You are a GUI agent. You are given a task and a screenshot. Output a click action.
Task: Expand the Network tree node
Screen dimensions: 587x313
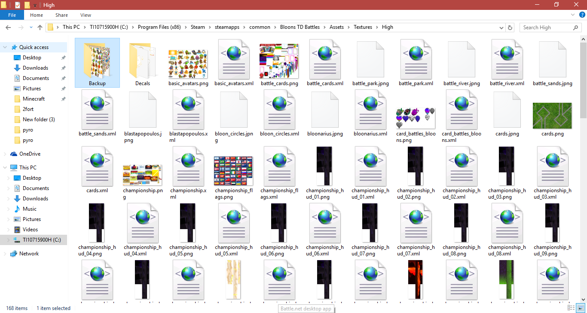pyautogui.click(x=5, y=254)
